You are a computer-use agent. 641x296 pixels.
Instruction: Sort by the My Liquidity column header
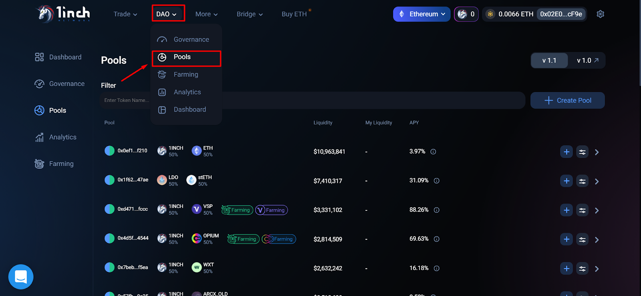(x=379, y=123)
